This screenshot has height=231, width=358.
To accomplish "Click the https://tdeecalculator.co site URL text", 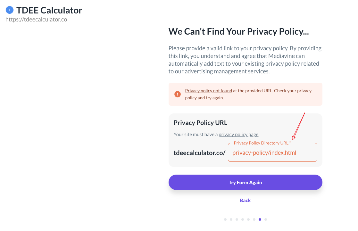I will [36, 20].
